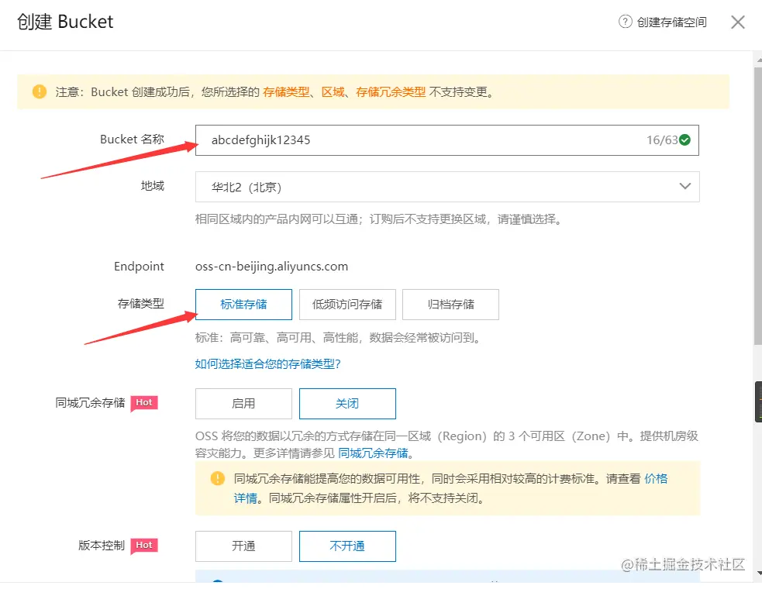The width and height of the screenshot is (762, 589).
Task: Enable 同城冗余存储 with 启用
Action: tap(243, 404)
